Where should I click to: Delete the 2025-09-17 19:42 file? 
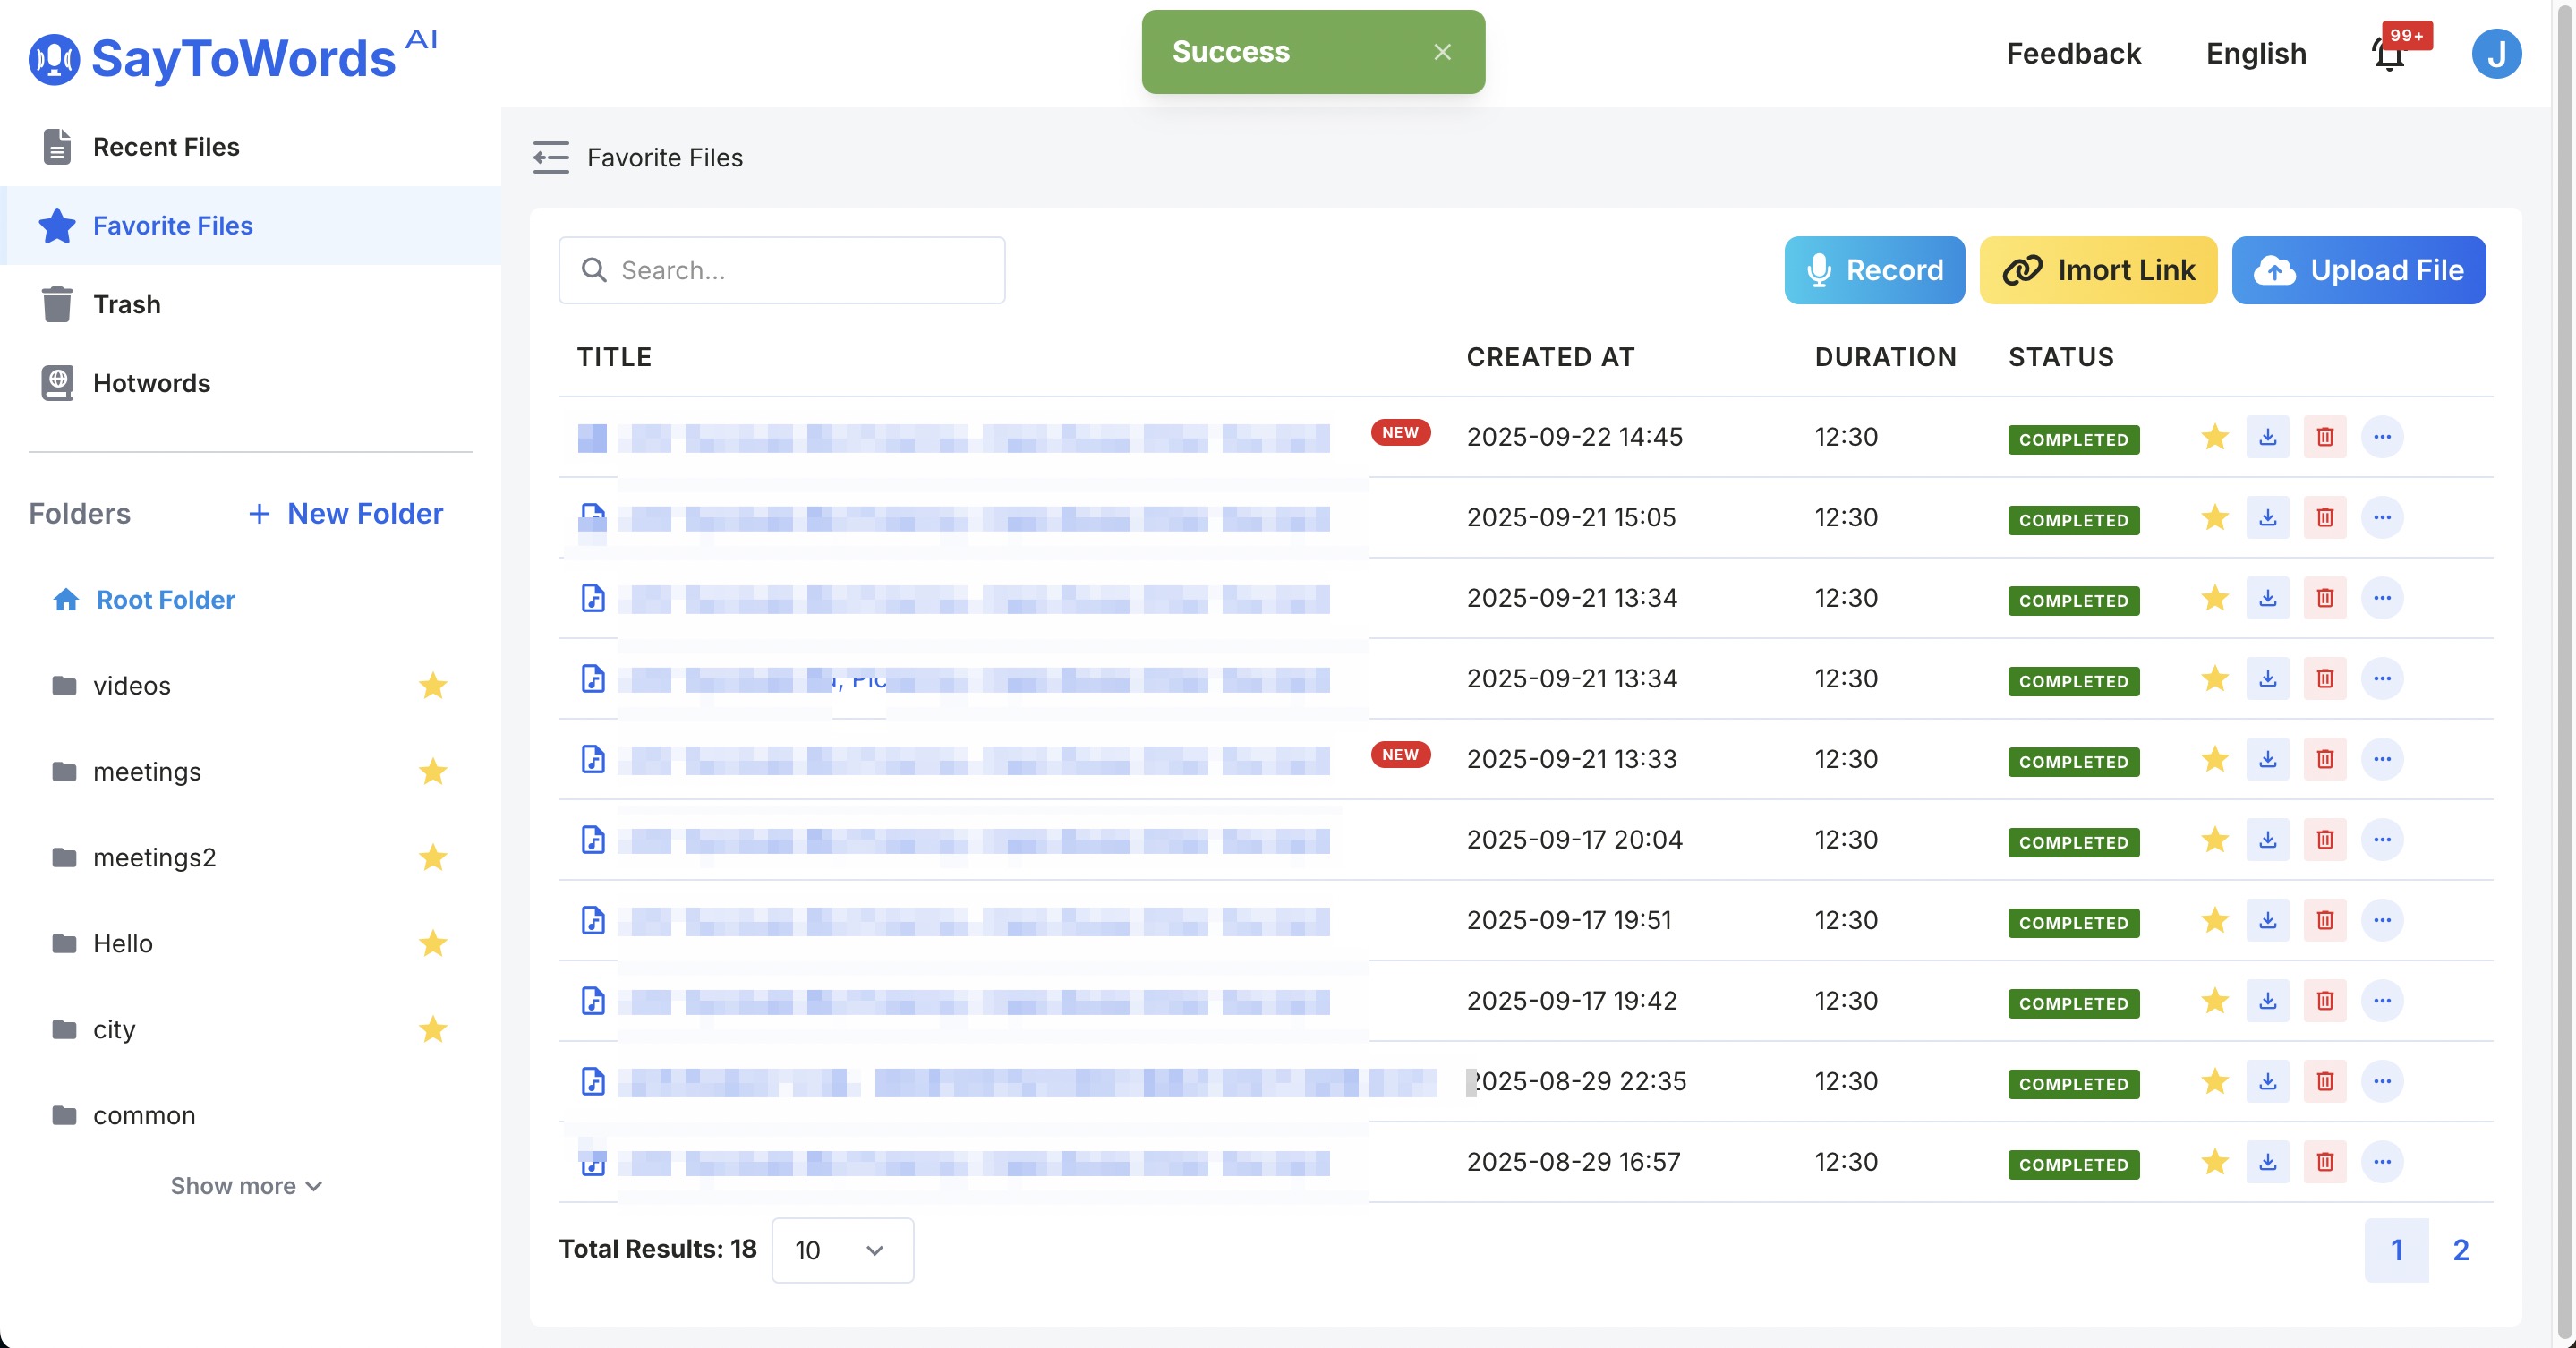(x=2324, y=1001)
